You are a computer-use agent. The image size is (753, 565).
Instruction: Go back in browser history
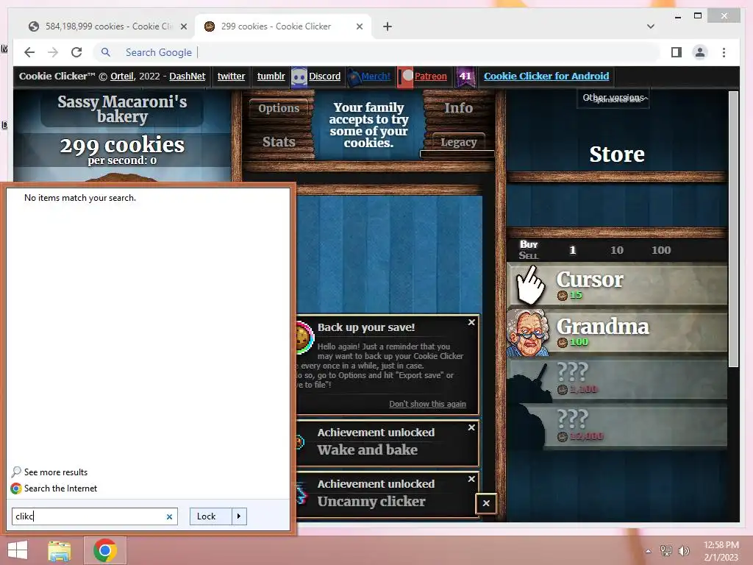(29, 52)
